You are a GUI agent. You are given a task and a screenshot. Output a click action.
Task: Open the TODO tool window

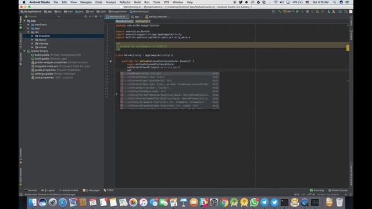[x=109, y=190]
